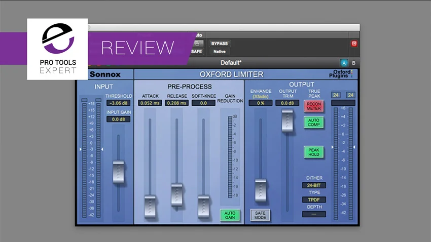Click the Pro Tools Expert logo
The height and width of the screenshot is (242, 431).
pyautogui.click(x=57, y=49)
